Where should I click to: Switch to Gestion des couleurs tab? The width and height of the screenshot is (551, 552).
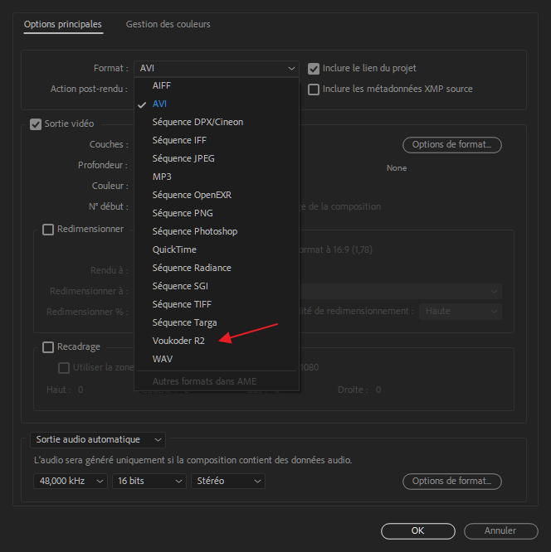168,24
